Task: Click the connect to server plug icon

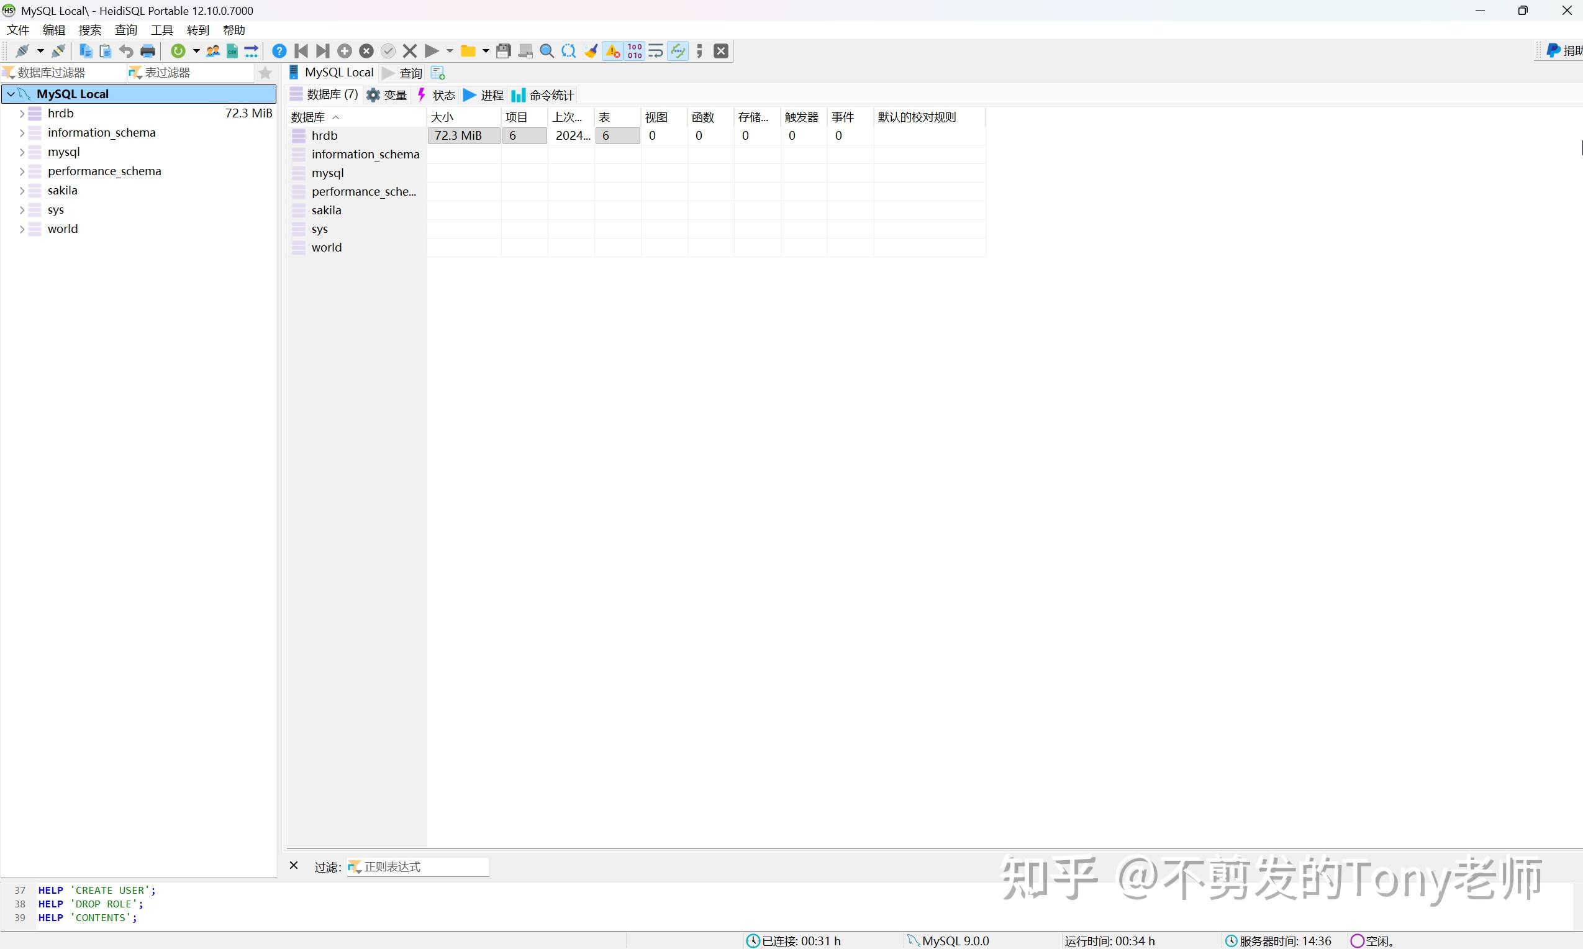Action: tap(22, 51)
